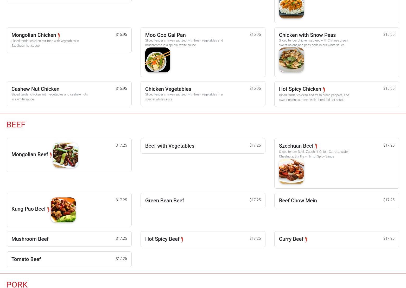Open the Chicken with Snow Peas photo

pyautogui.click(x=291, y=60)
